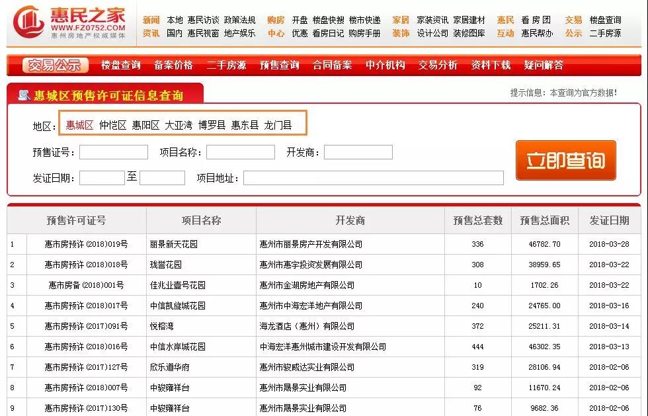Click the 惠民之家 site logo
Viewport: 648px width, 416px height.
[x=69, y=22]
